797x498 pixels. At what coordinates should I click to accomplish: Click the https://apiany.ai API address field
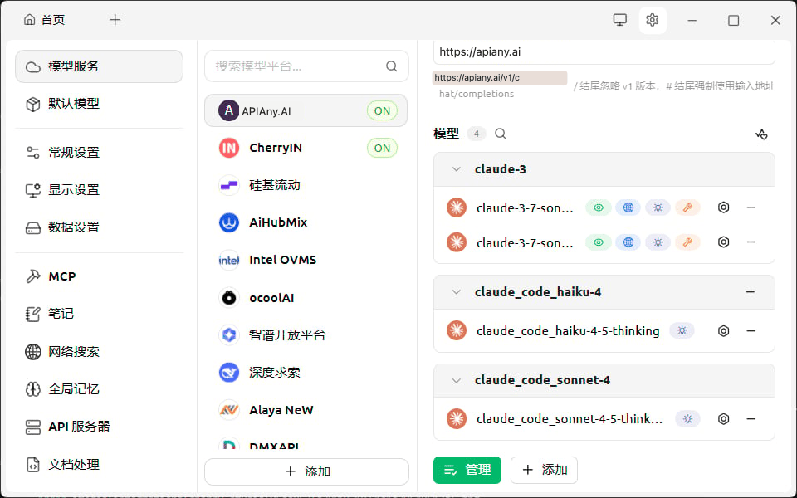tap(604, 51)
